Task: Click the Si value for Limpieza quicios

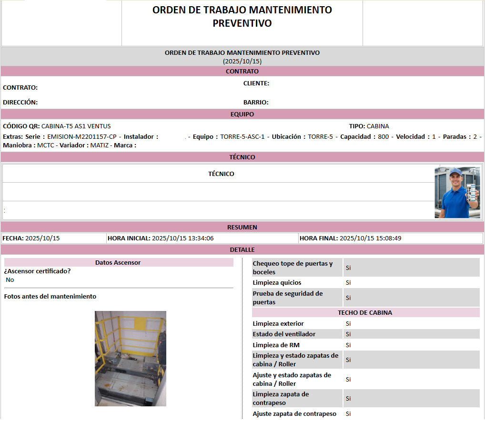Action: pyautogui.click(x=348, y=283)
